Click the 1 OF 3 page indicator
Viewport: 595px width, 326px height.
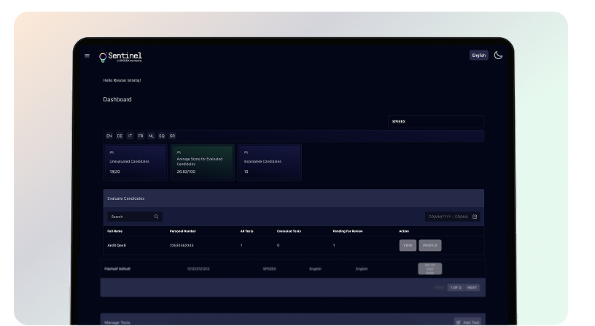coord(456,287)
